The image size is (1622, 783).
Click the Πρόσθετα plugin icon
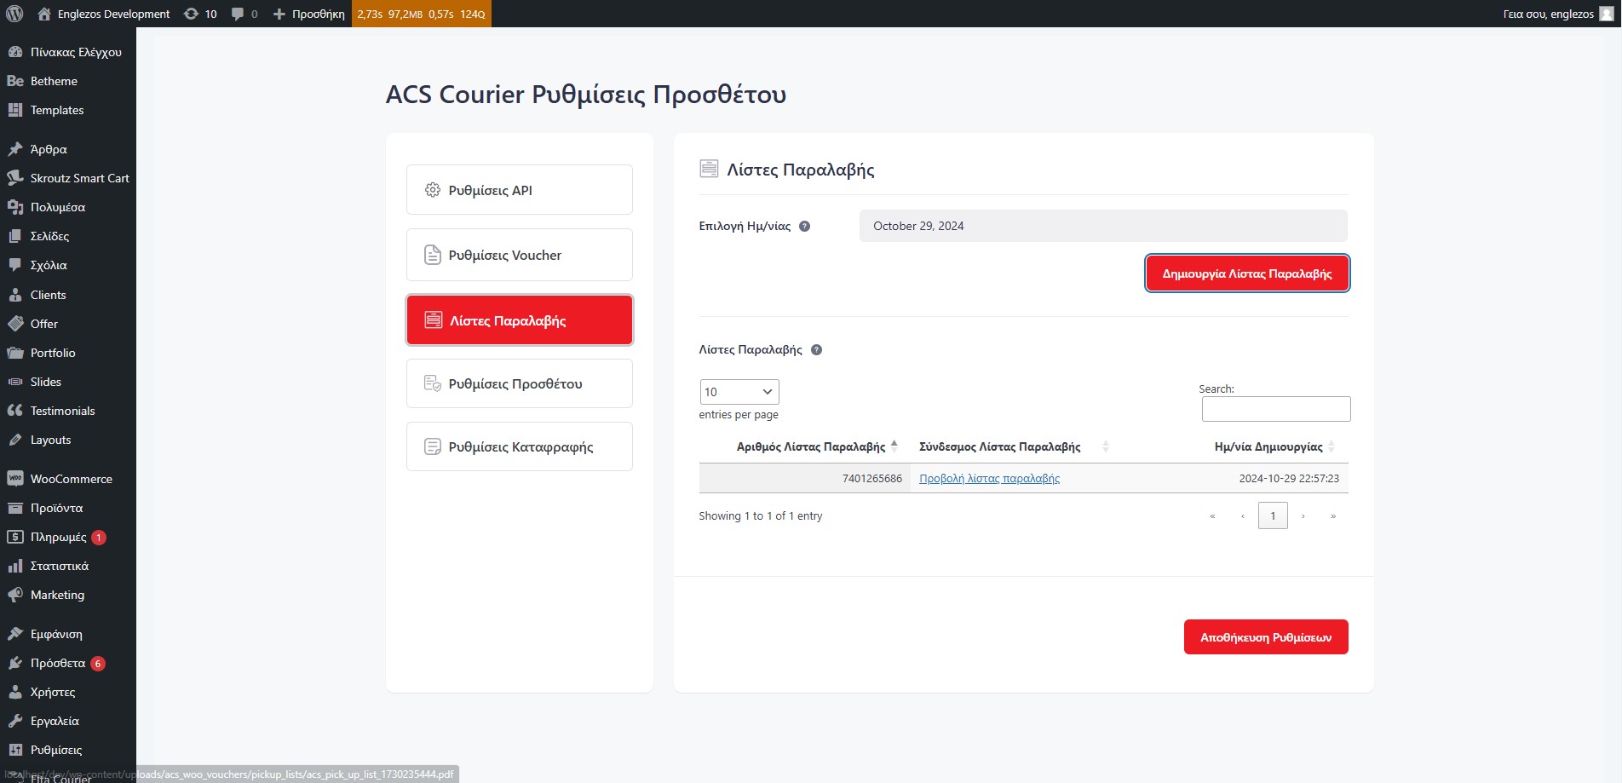point(15,663)
